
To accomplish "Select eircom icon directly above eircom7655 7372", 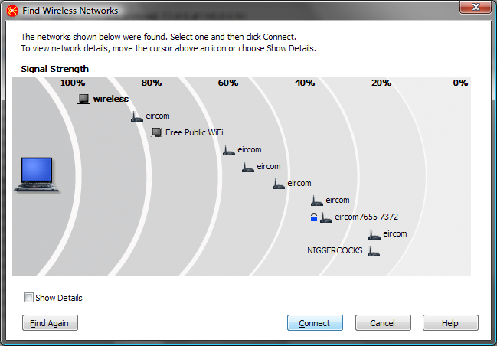I will click(x=316, y=201).
